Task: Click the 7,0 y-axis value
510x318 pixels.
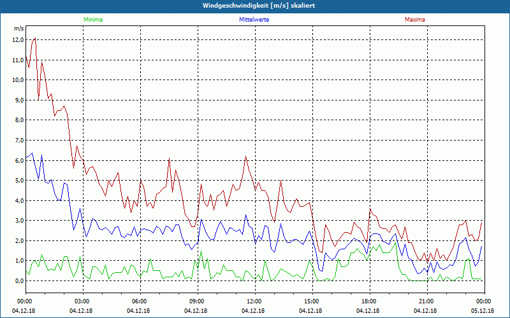Action: 20,140
